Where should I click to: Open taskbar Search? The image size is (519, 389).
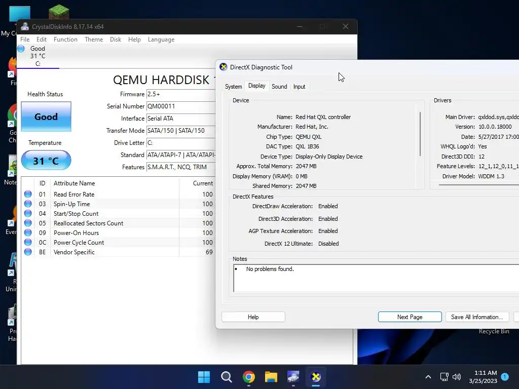pyautogui.click(x=227, y=377)
